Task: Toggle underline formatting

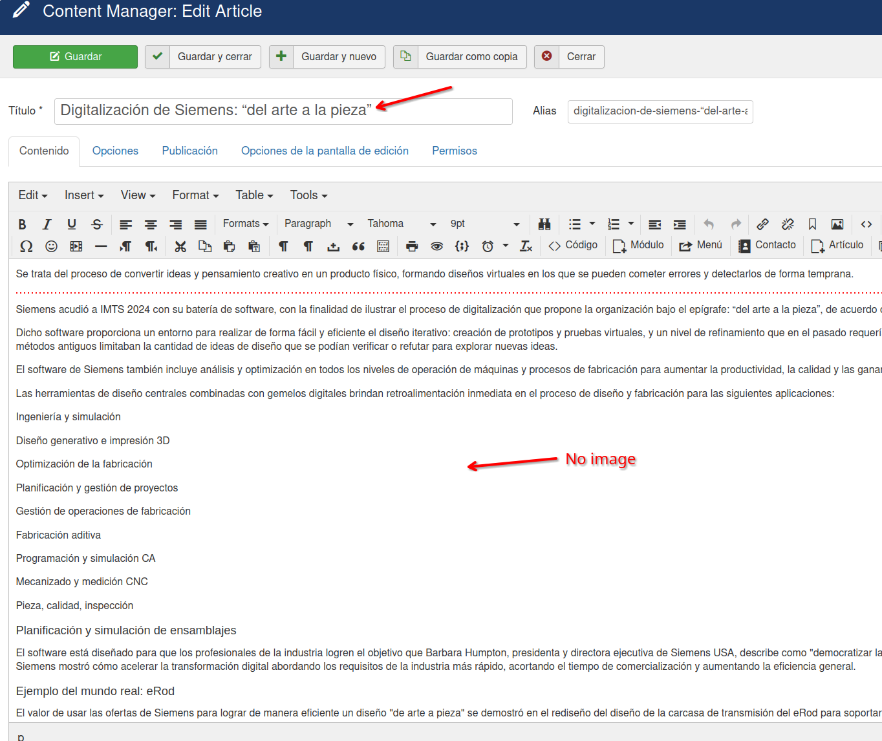Action: (x=72, y=224)
